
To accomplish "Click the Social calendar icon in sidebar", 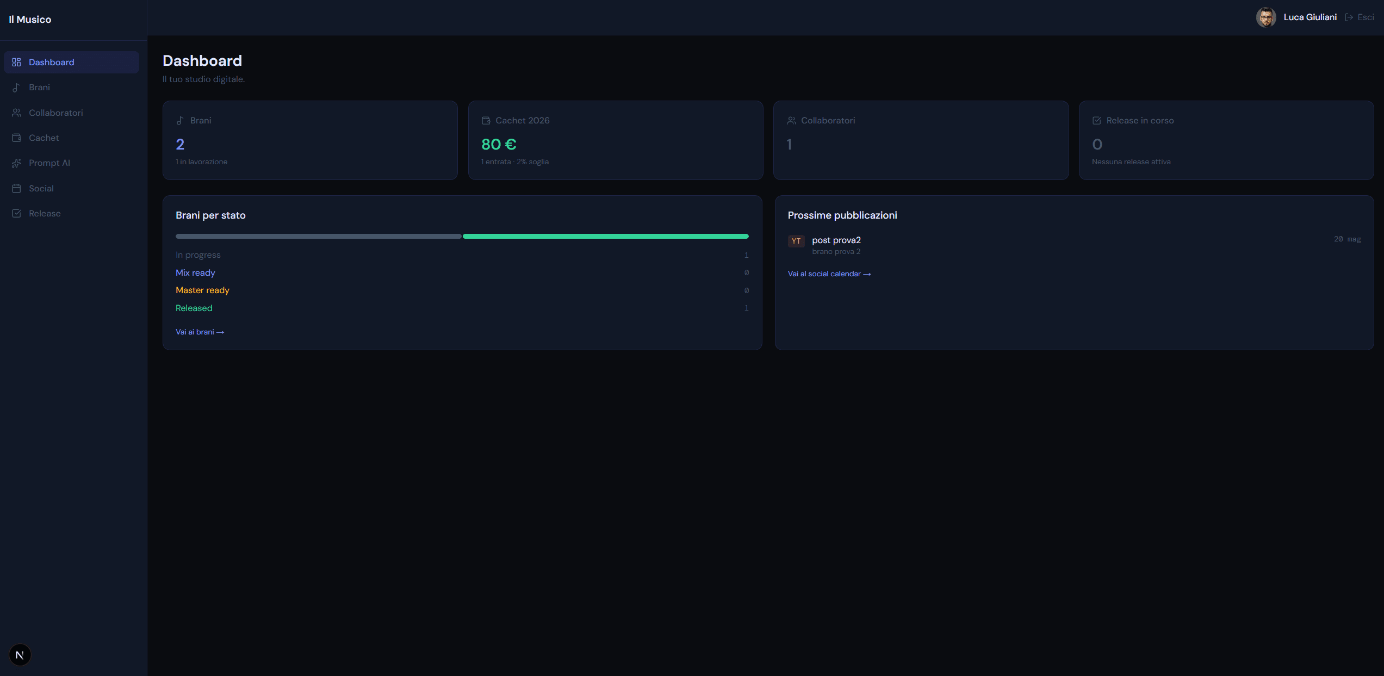I will pyautogui.click(x=16, y=188).
